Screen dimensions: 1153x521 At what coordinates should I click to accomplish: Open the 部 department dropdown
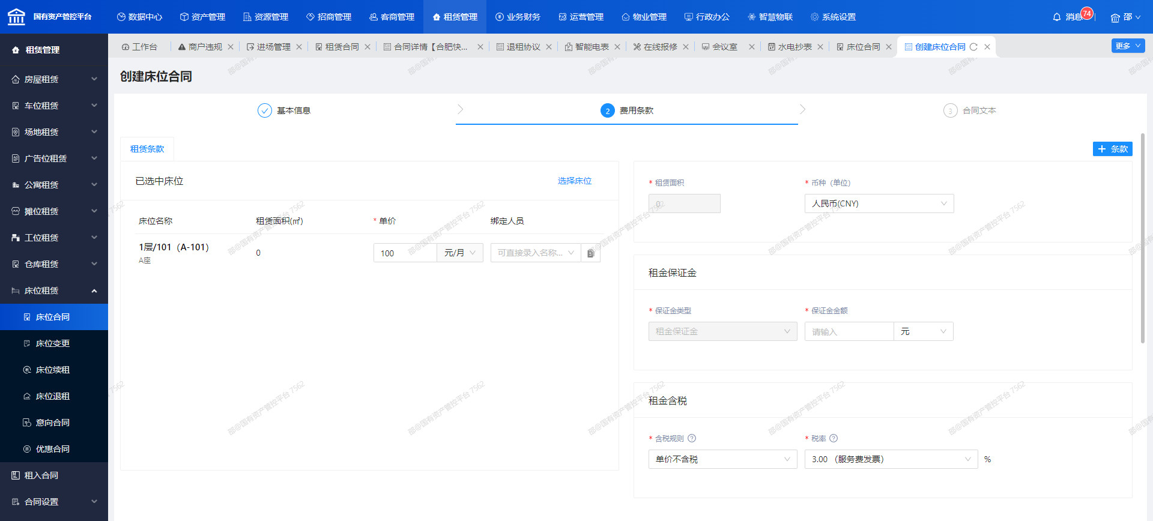pos(1125,17)
